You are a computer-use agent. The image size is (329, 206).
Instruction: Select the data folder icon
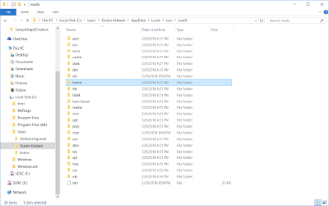(69, 63)
